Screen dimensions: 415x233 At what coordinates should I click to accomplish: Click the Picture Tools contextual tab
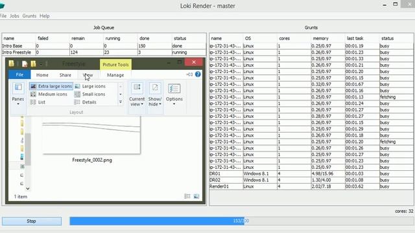click(115, 65)
